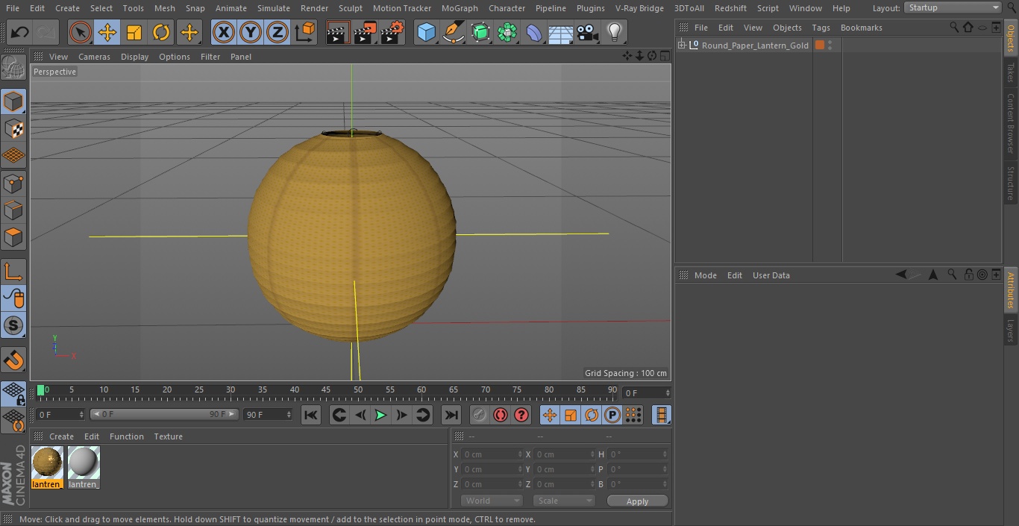Enable Edges mode
The width and height of the screenshot is (1019, 526).
(13, 210)
